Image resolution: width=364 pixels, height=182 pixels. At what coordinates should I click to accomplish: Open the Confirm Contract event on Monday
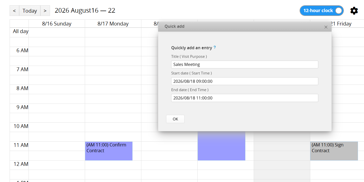pyautogui.click(x=109, y=151)
